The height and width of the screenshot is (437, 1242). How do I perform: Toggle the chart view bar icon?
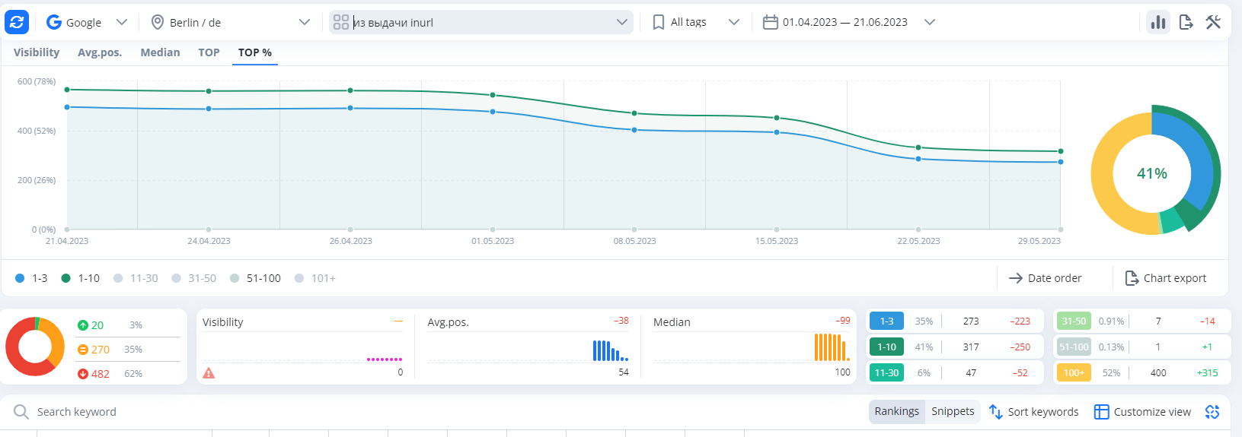point(1158,22)
